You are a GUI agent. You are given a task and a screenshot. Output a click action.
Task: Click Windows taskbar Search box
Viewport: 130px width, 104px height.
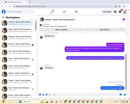pos(34,102)
